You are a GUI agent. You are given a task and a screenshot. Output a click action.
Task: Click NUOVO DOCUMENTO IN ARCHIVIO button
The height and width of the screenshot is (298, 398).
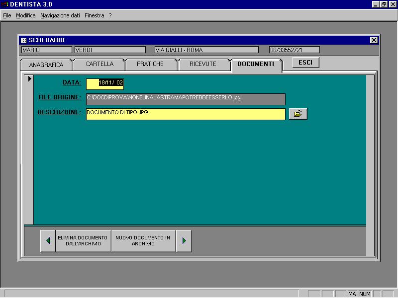(x=143, y=241)
